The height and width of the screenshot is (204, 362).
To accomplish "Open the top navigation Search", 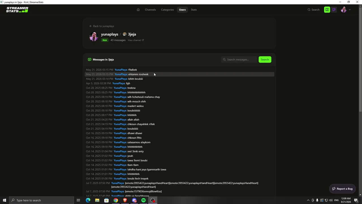I will [x=314, y=10].
